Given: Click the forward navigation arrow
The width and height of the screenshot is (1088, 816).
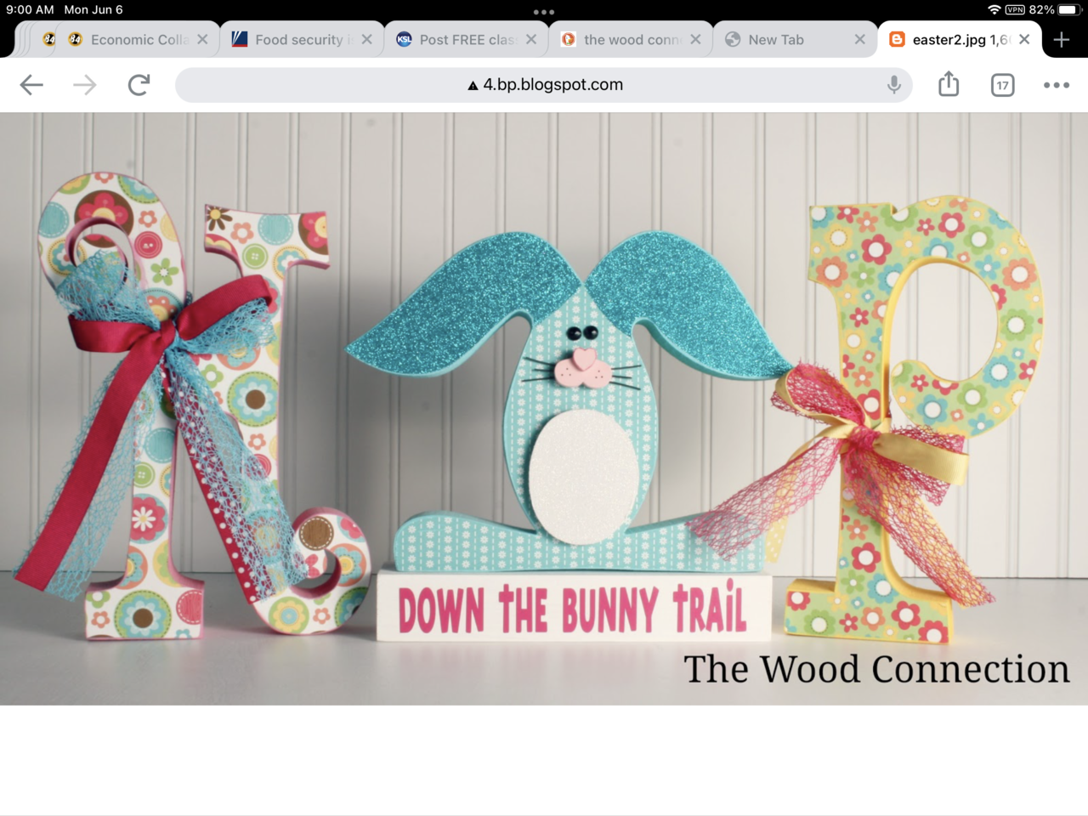Looking at the screenshot, I should click(84, 85).
